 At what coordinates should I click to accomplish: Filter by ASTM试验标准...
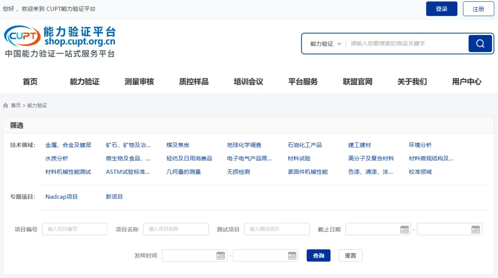click(128, 172)
